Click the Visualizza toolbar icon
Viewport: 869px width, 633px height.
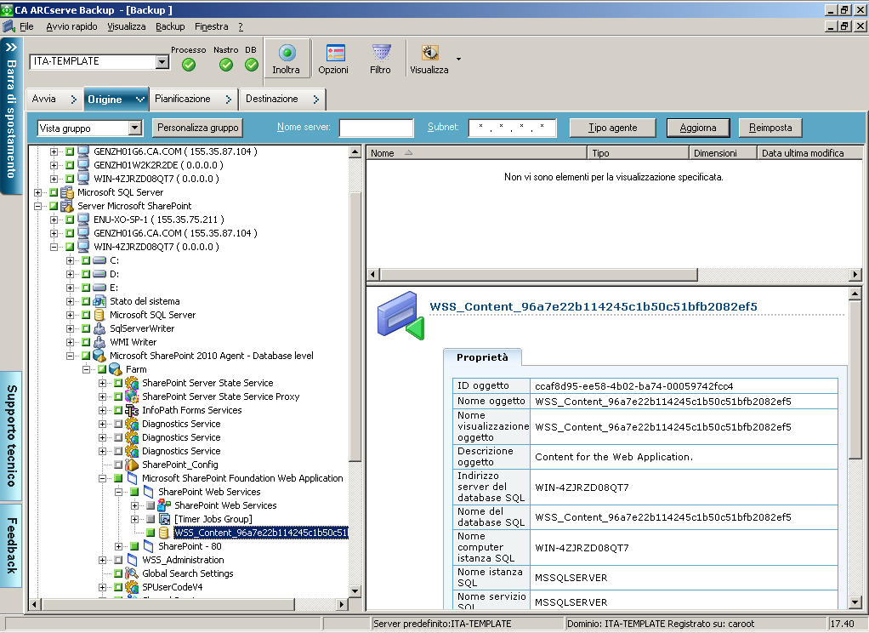click(x=429, y=54)
